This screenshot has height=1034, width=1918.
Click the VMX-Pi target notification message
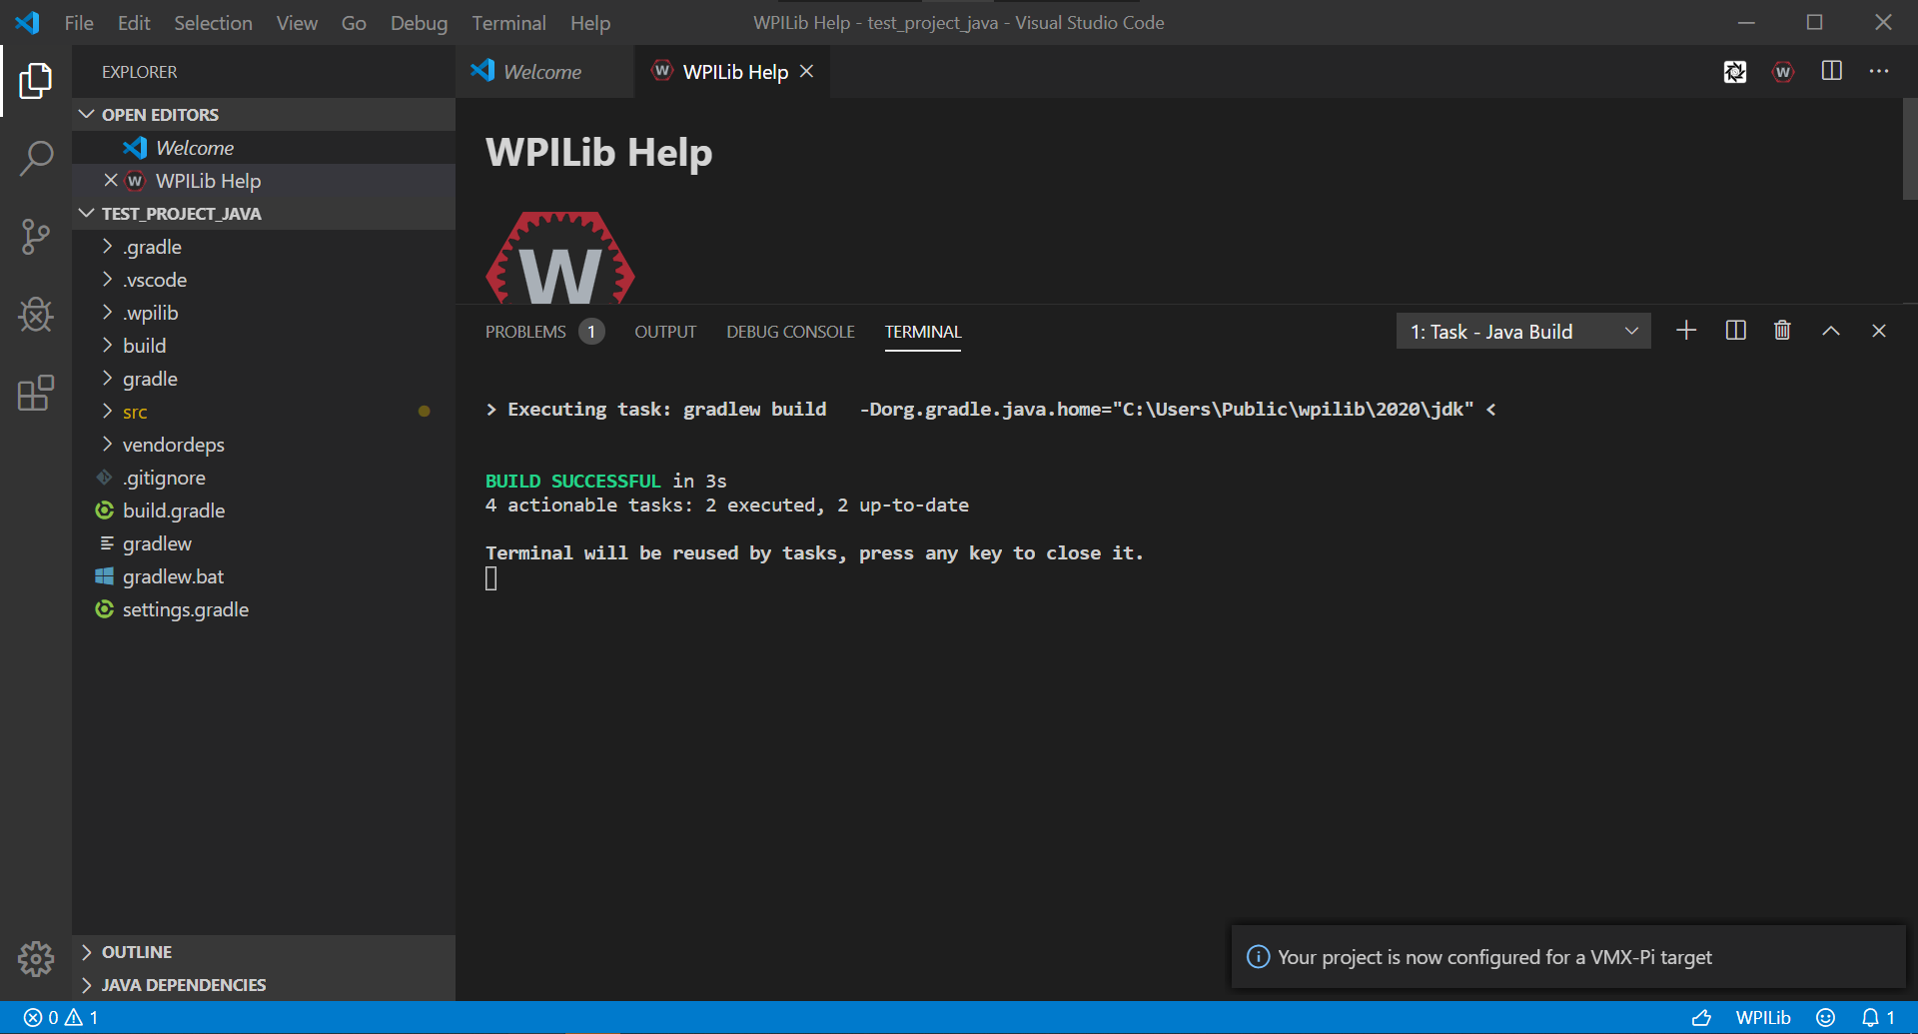[1494, 957]
